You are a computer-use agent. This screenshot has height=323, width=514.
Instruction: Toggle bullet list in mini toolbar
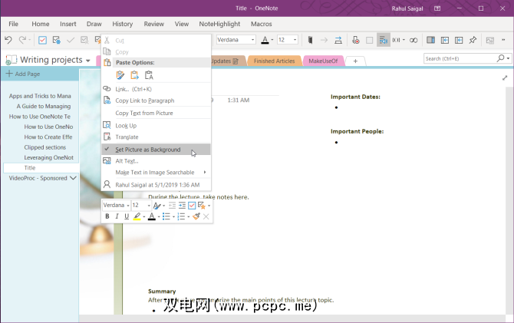point(166,216)
